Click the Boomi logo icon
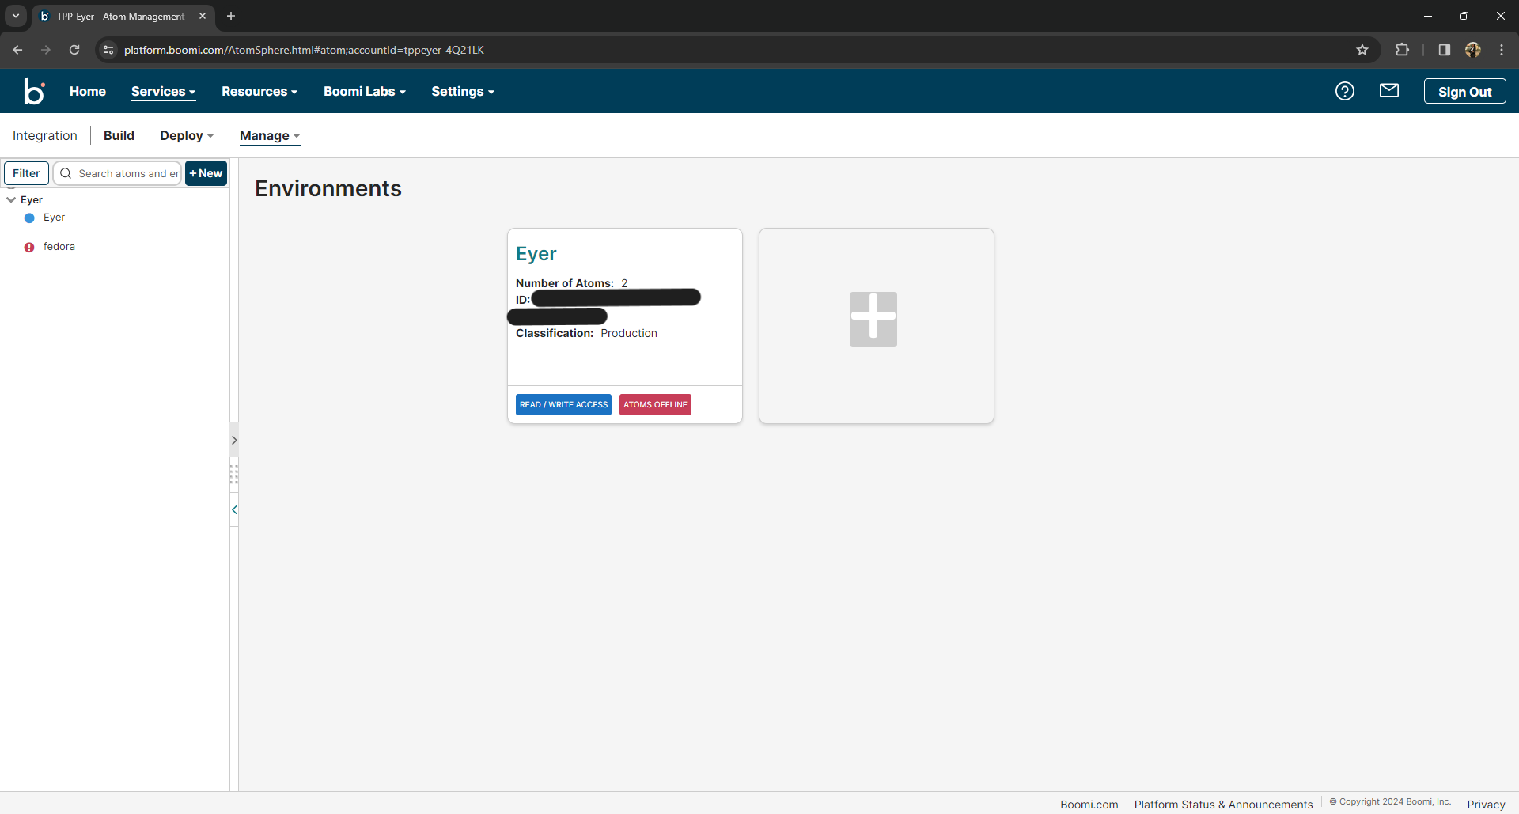 click(34, 91)
